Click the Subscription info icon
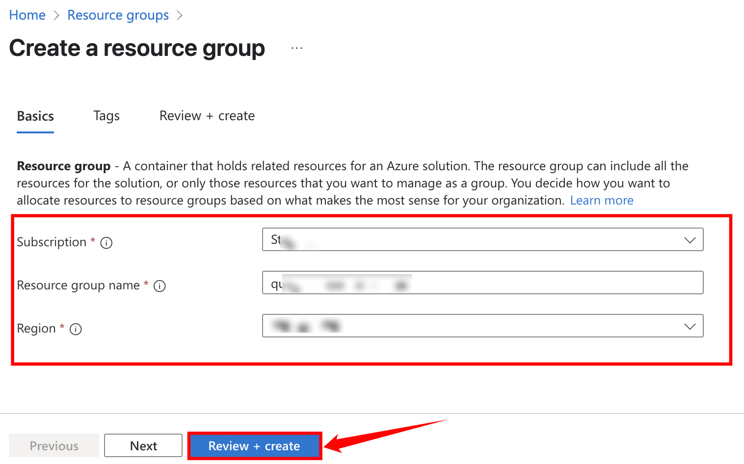This screenshot has height=464, width=744. (106, 242)
